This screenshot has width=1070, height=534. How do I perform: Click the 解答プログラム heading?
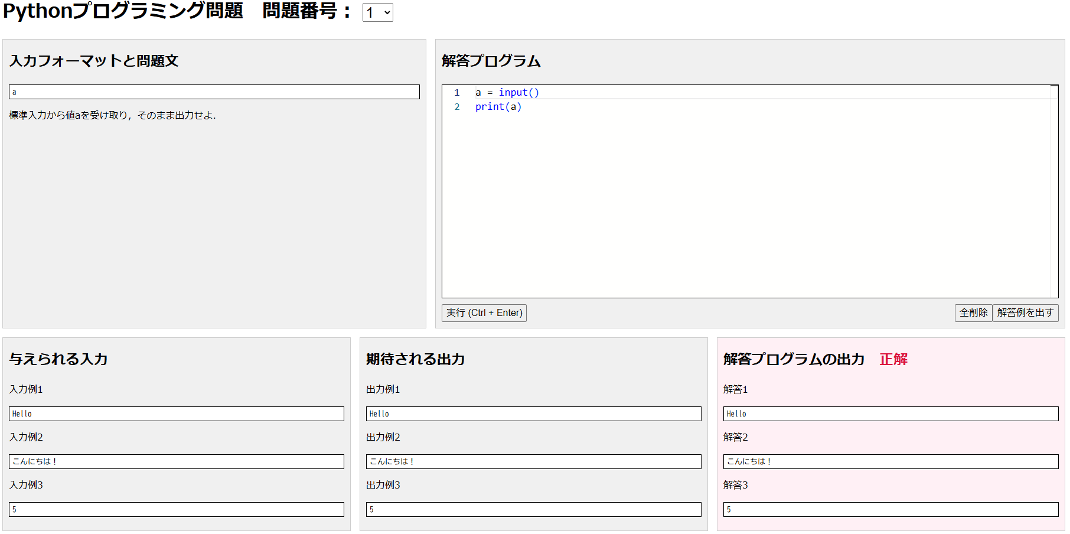point(491,61)
